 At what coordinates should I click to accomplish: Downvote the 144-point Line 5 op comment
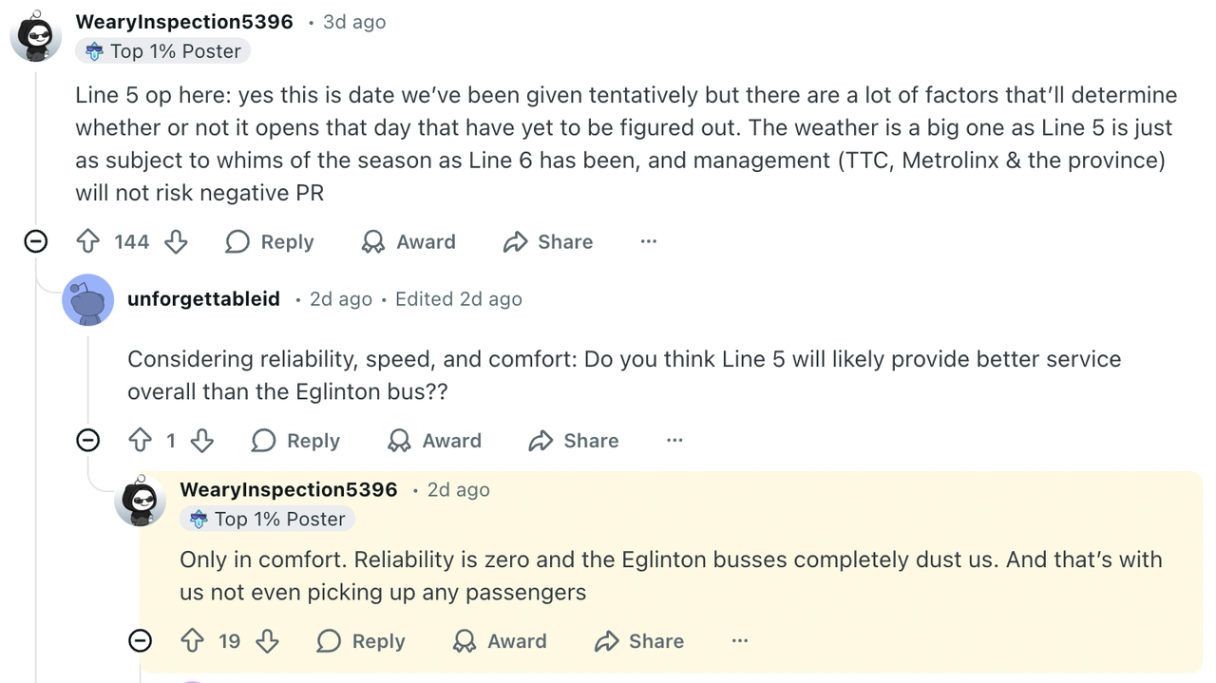click(176, 242)
